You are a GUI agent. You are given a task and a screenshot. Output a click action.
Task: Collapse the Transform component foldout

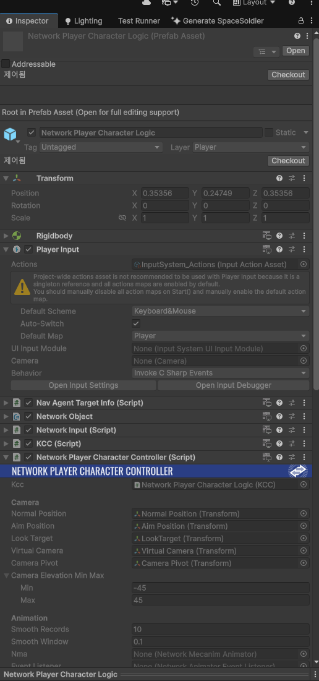coord(6,179)
